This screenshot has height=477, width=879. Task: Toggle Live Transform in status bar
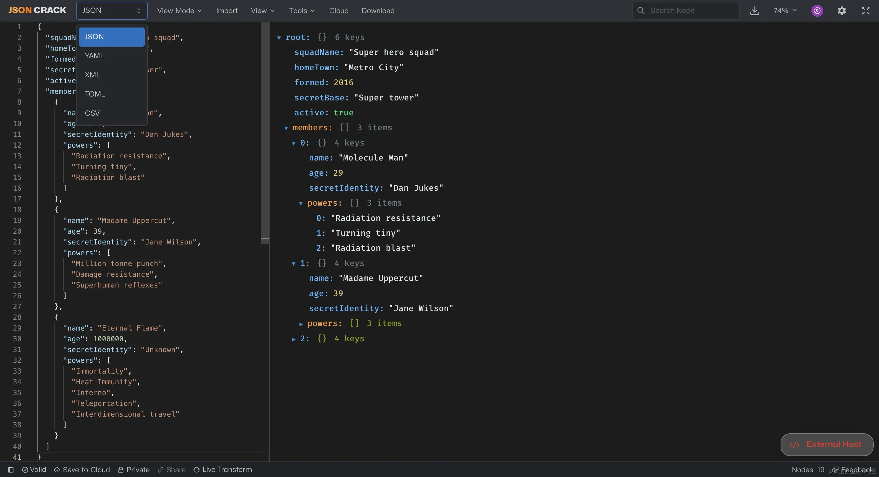pyautogui.click(x=223, y=470)
